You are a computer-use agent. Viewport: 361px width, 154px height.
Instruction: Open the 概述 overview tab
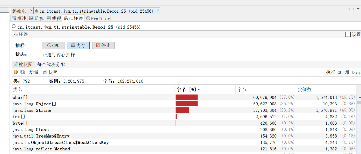tap(19, 18)
